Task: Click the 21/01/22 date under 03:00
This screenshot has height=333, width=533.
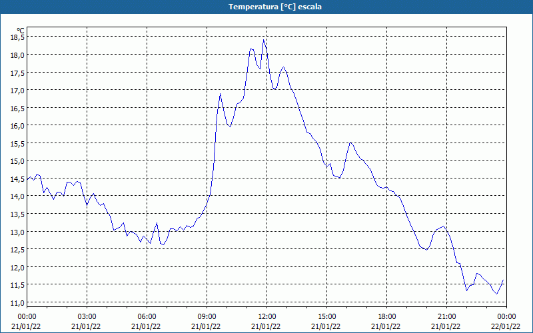Action: coord(86,326)
